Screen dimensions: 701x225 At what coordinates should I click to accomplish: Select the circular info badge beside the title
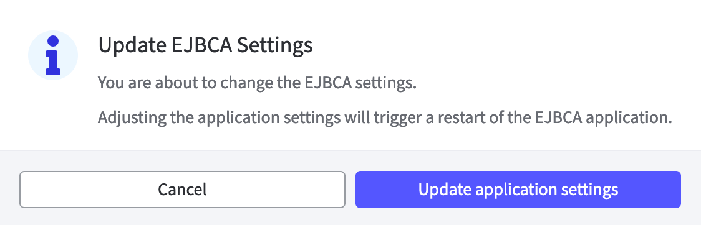(53, 55)
